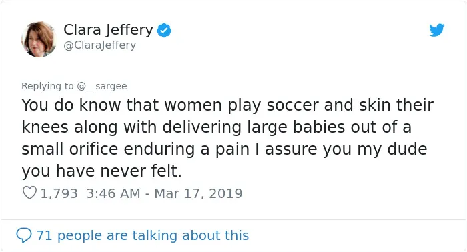
Task: Open the 3:46 AM timestamp
Action: point(113,193)
